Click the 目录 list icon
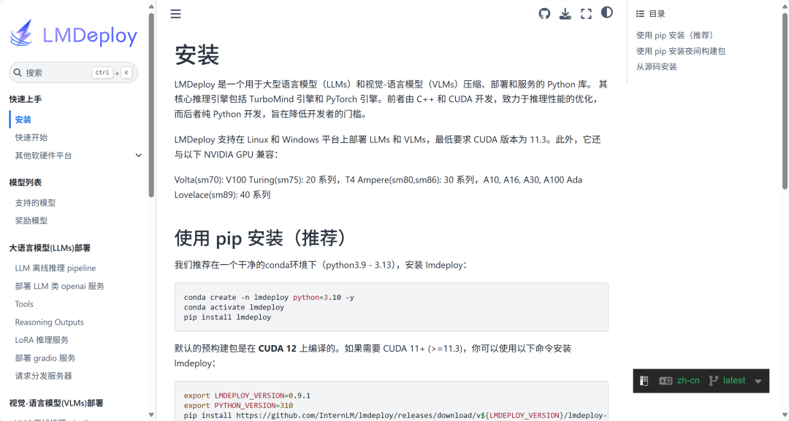Image resolution: width=789 pixels, height=421 pixels. pos(640,14)
